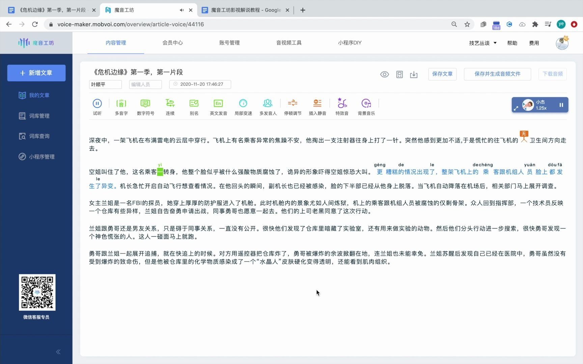Image resolution: width=583 pixels, height=364 pixels.
Task: Click the article title 《危机边缘》第一季，第一片段
Action: coord(137,72)
